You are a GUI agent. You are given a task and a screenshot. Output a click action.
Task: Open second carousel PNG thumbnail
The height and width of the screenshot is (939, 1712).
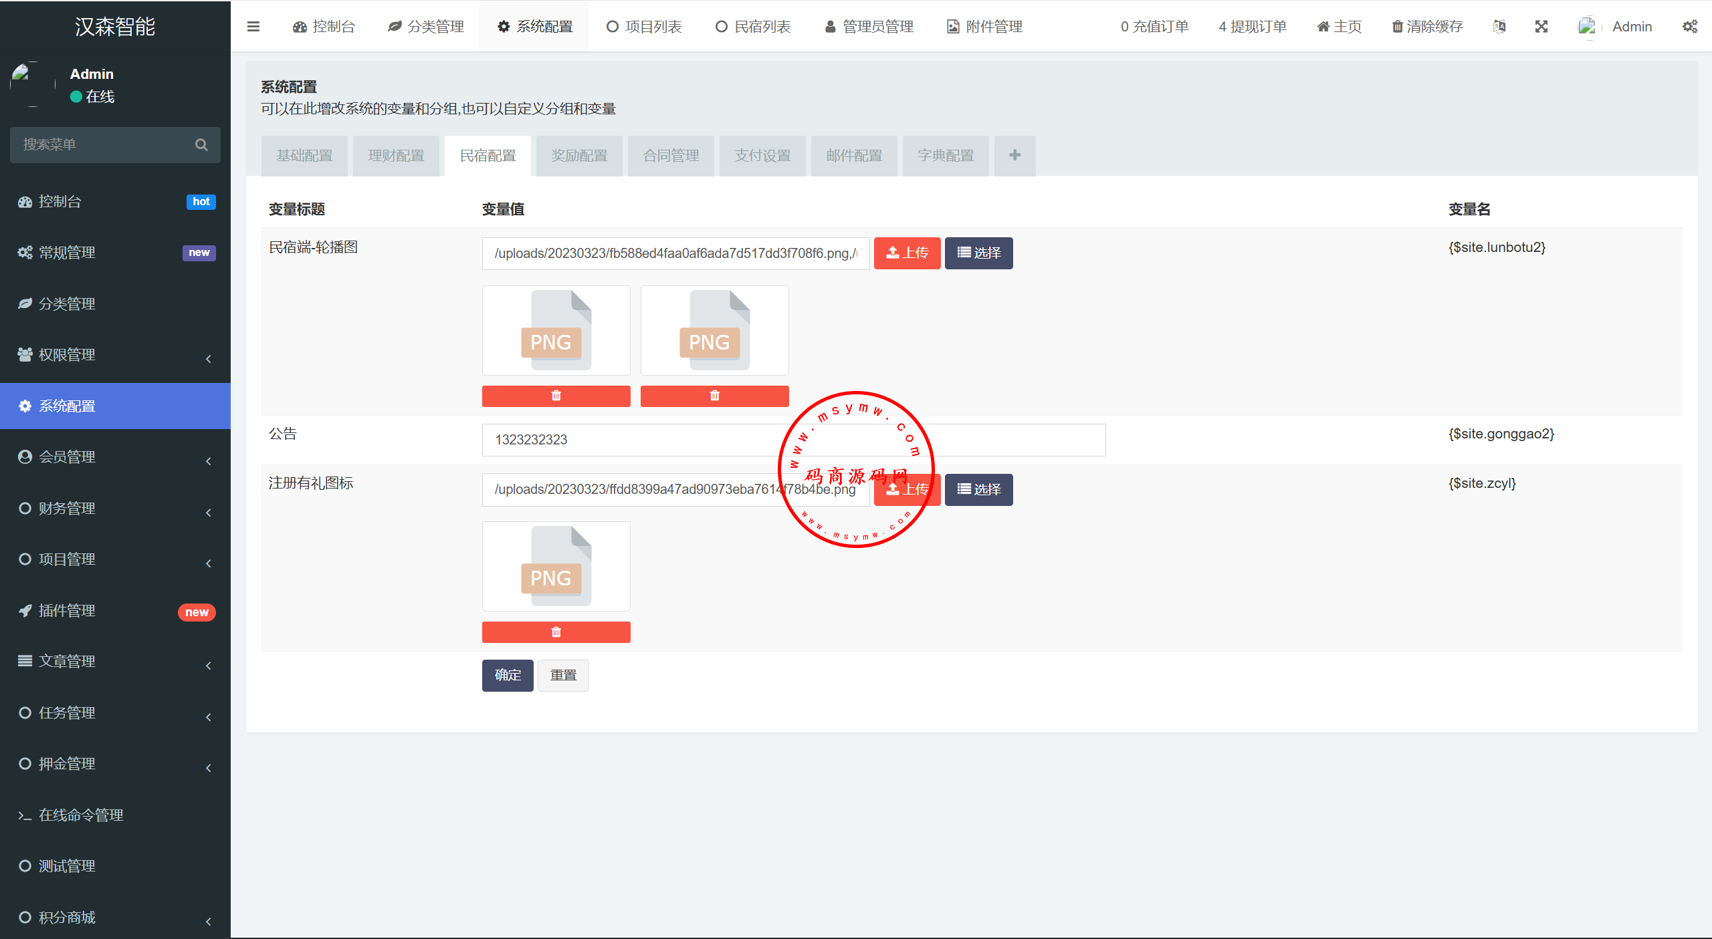(x=714, y=330)
